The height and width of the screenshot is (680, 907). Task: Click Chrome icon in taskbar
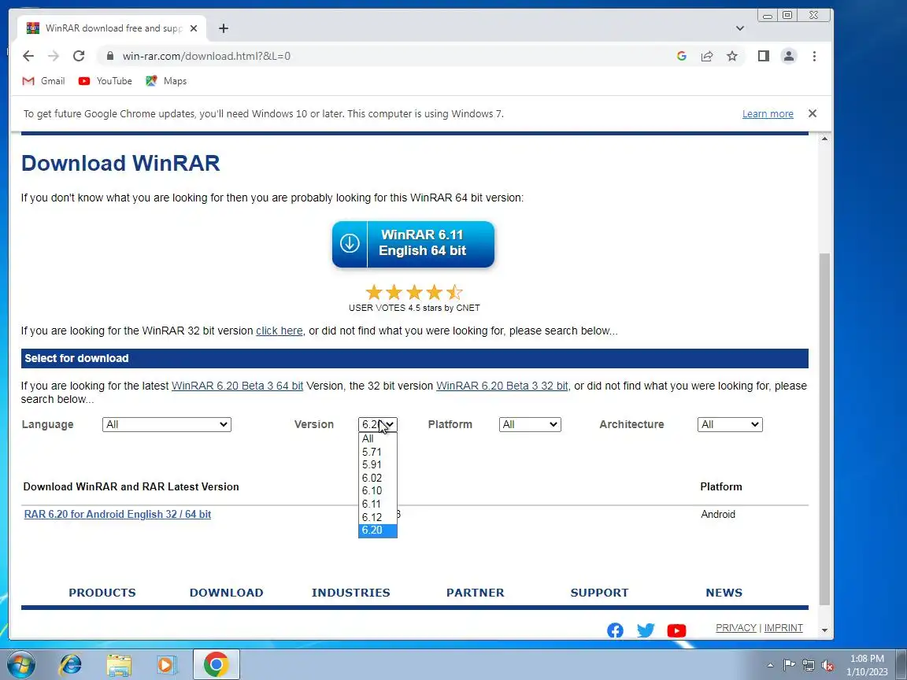click(x=216, y=664)
